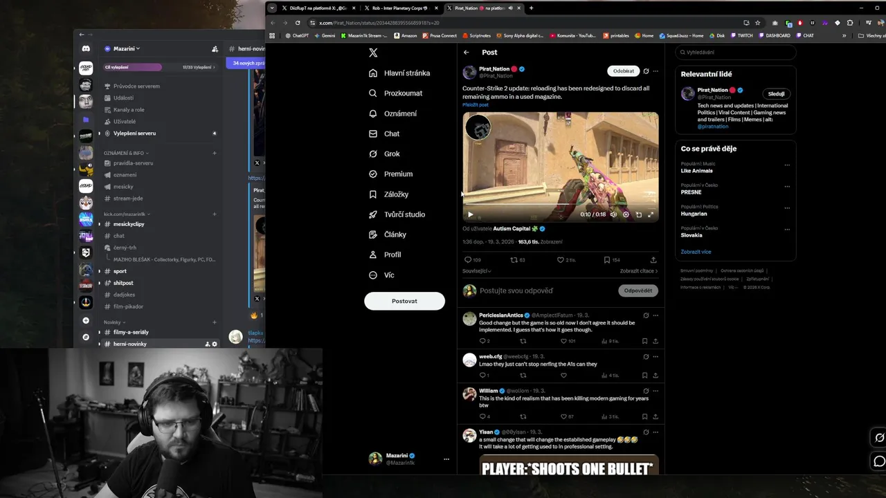Expand the Související sort dropdown

477,271
